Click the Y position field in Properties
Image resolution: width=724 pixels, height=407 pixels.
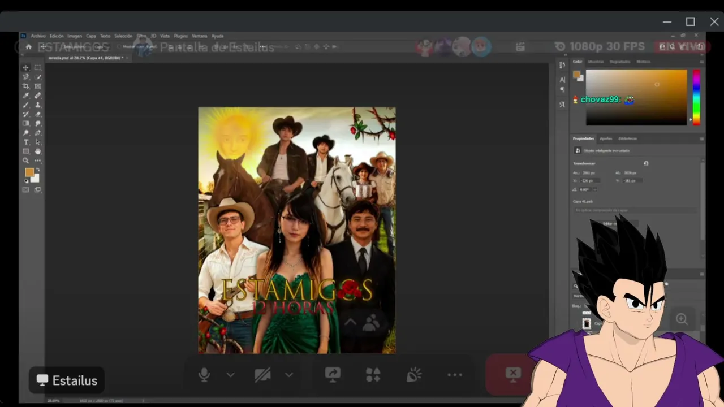pos(633,181)
